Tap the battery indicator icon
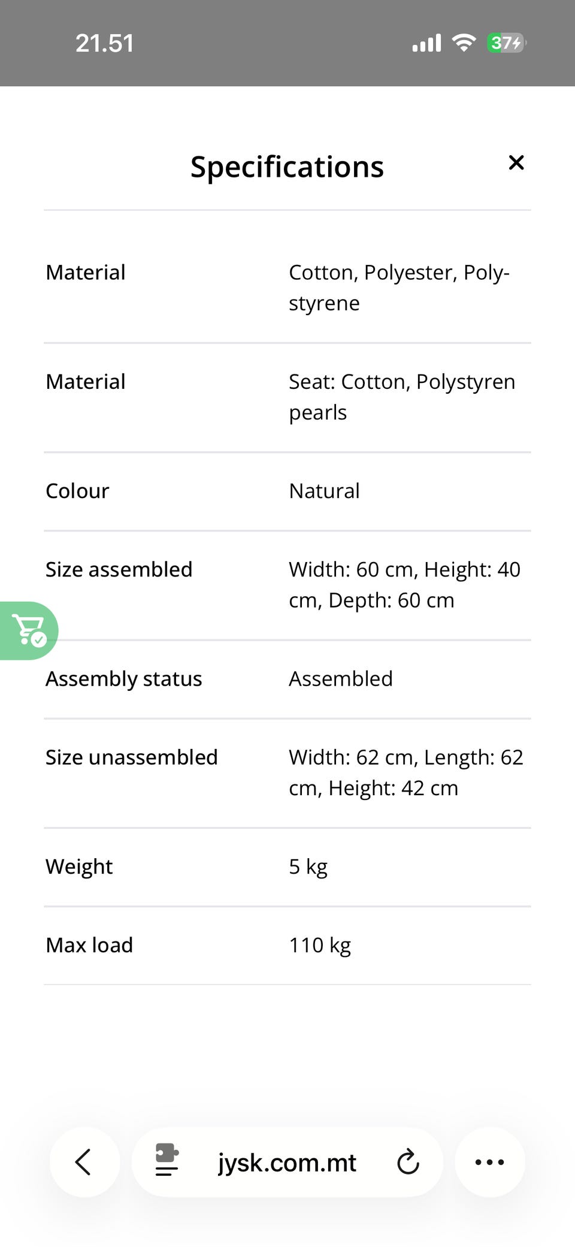This screenshot has width=575, height=1247. (x=506, y=43)
